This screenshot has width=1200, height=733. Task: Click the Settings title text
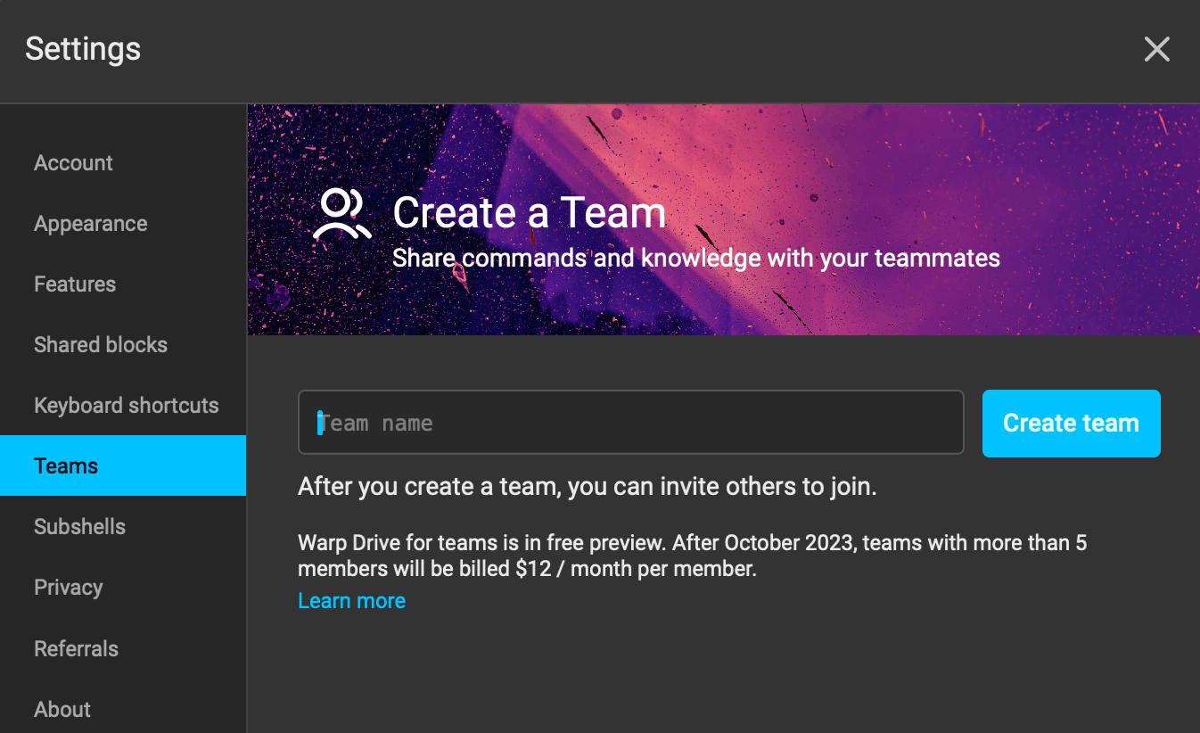point(83,48)
